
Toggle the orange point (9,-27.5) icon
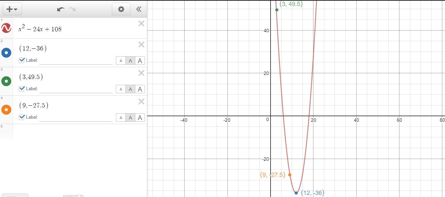coord(6,110)
